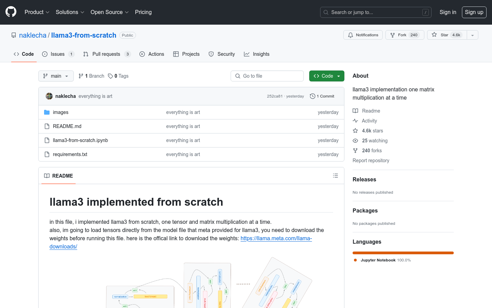The width and height of the screenshot is (492, 308).
Task: Open the Insights tab
Action: (x=257, y=54)
